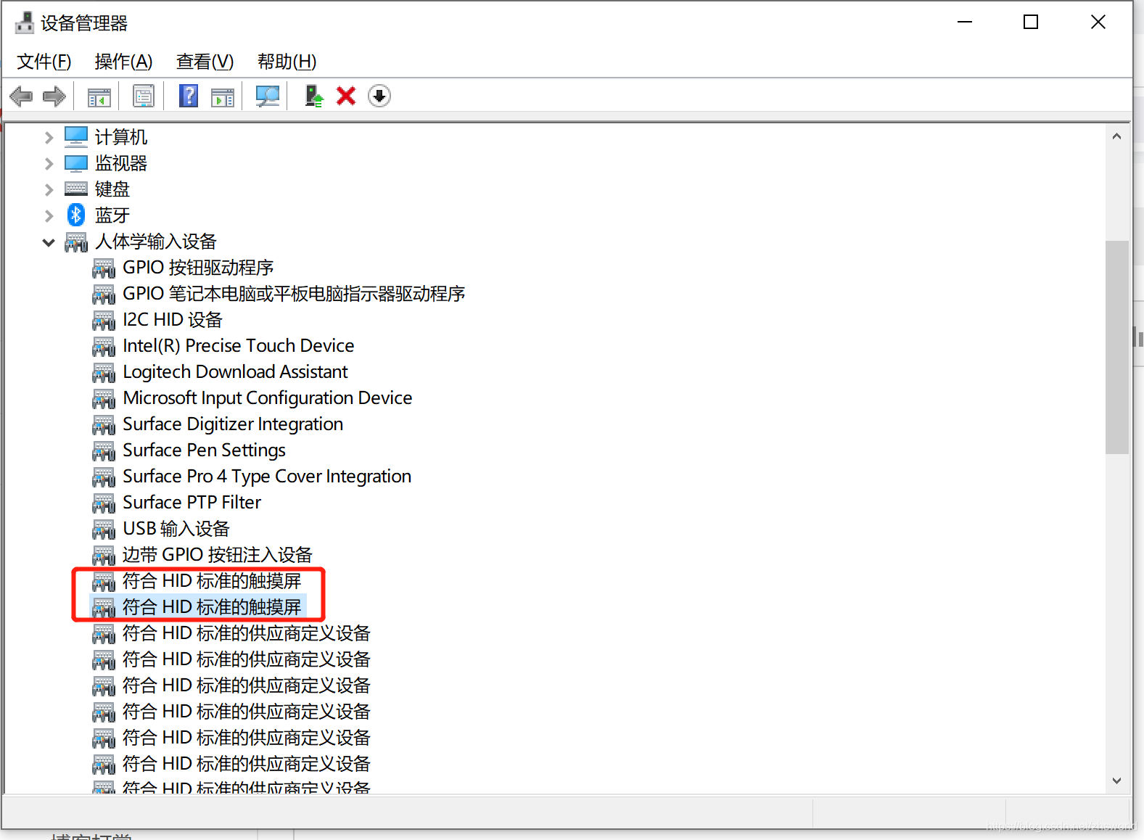This screenshot has width=1144, height=840.
Task: Select GPIO 笔记本电脑或平板电脑指示器驱动程序
Action: pos(294,294)
